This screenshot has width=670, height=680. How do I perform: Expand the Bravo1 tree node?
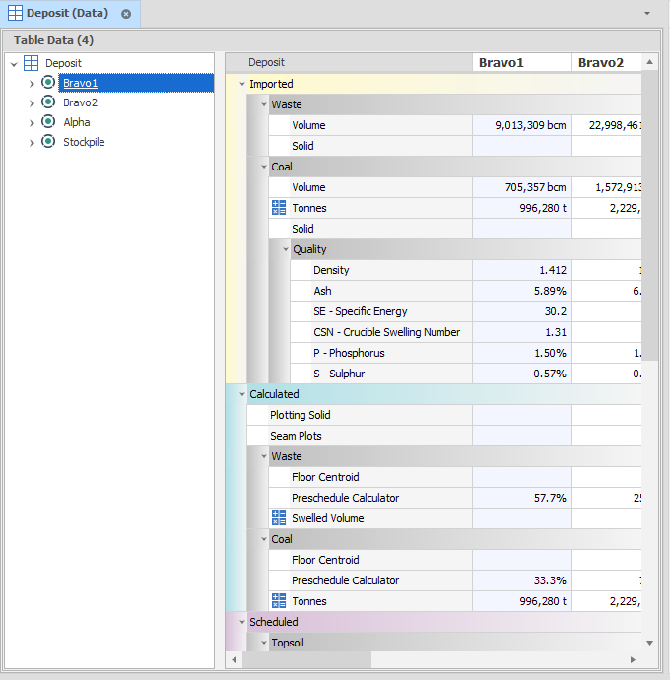32,83
